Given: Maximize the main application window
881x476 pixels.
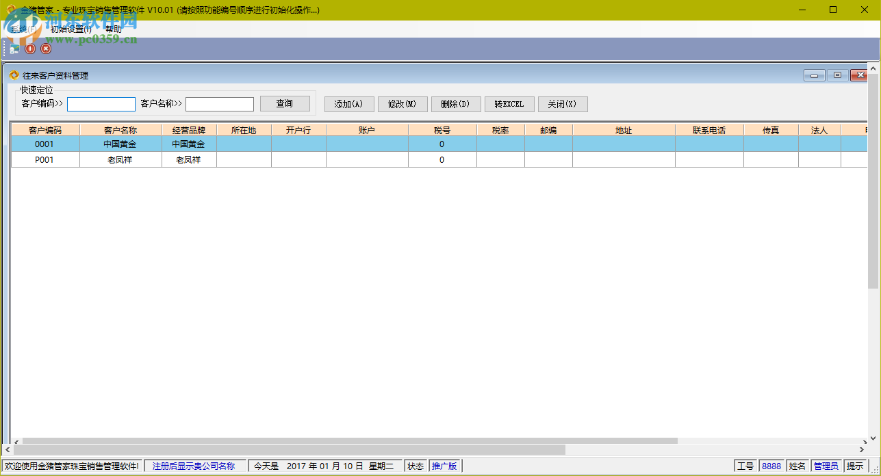Looking at the screenshot, I should point(833,10).
